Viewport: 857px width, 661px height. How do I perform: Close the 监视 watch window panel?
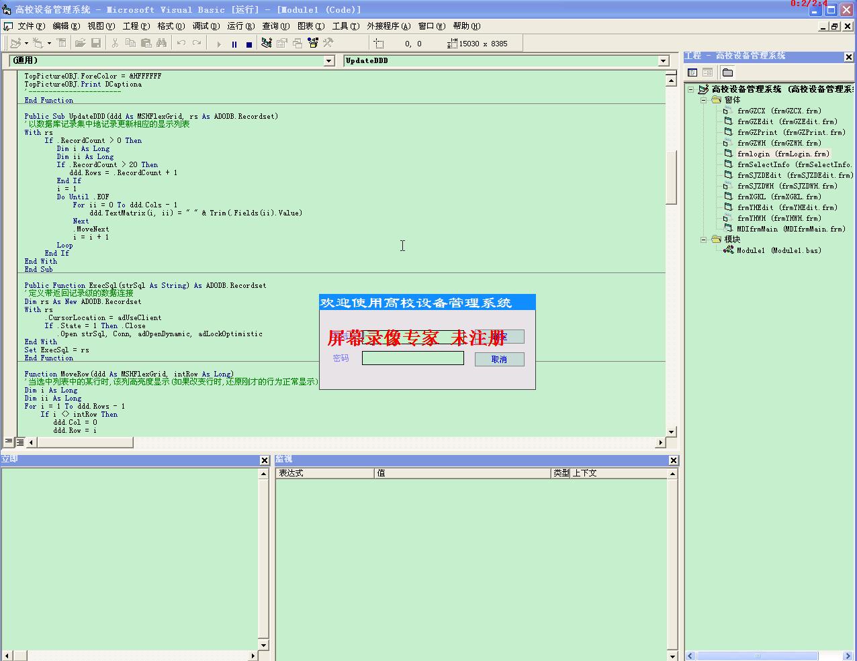[x=674, y=460]
